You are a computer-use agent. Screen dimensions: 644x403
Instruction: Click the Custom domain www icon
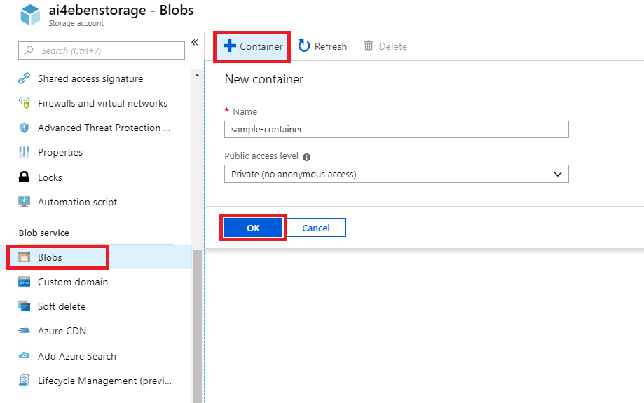[25, 282]
